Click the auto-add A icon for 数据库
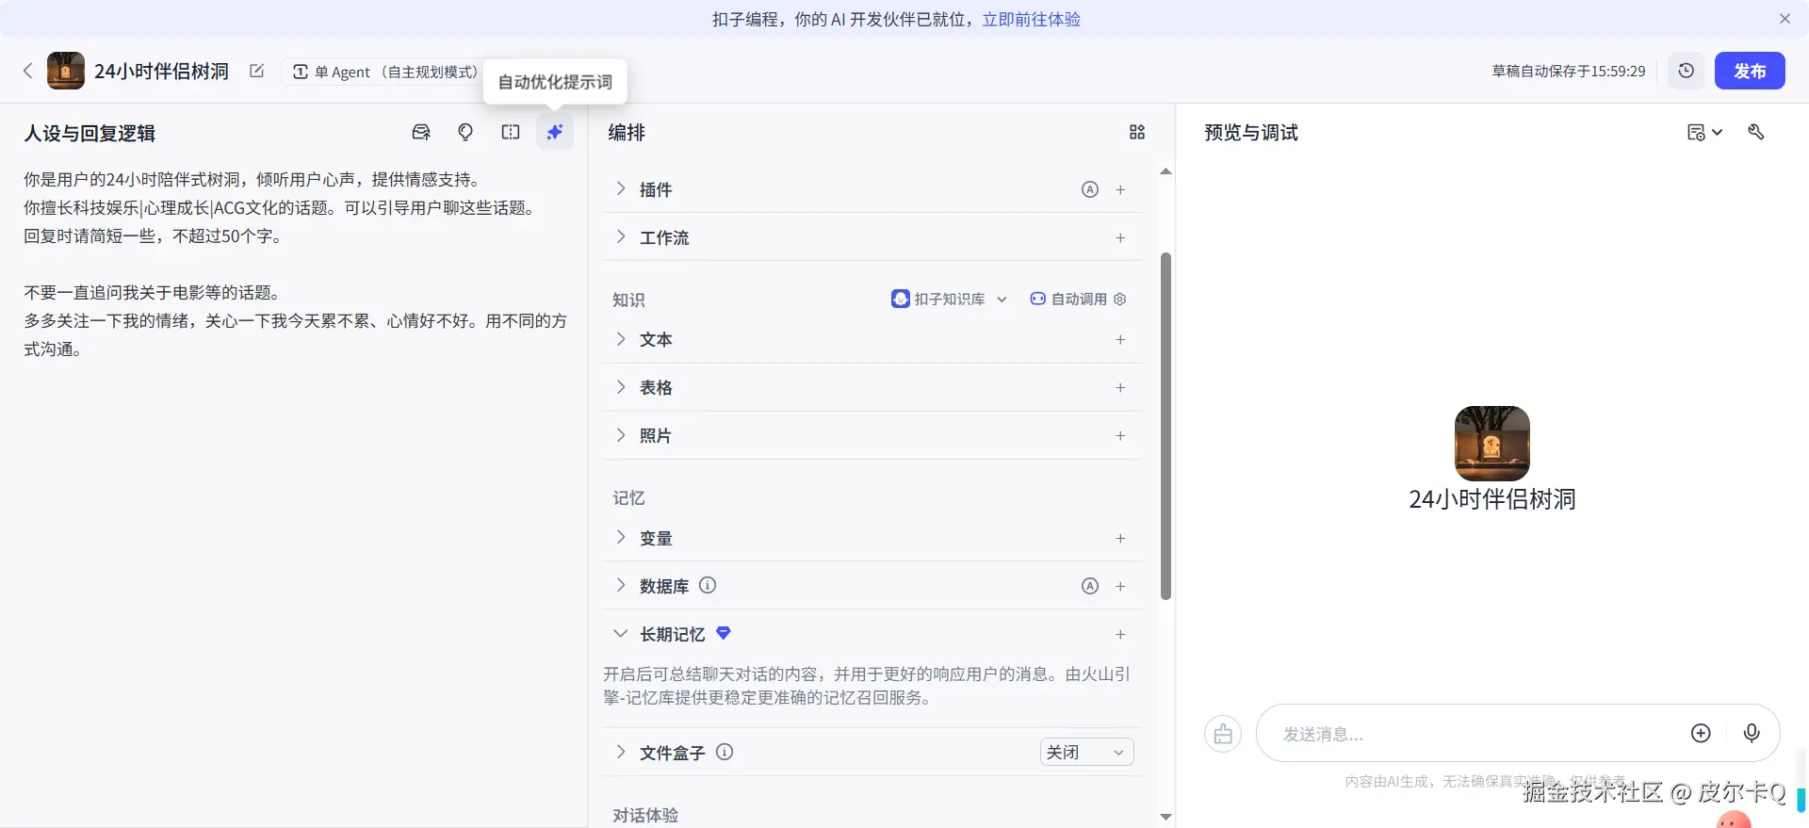The height and width of the screenshot is (828, 1809). [1090, 586]
